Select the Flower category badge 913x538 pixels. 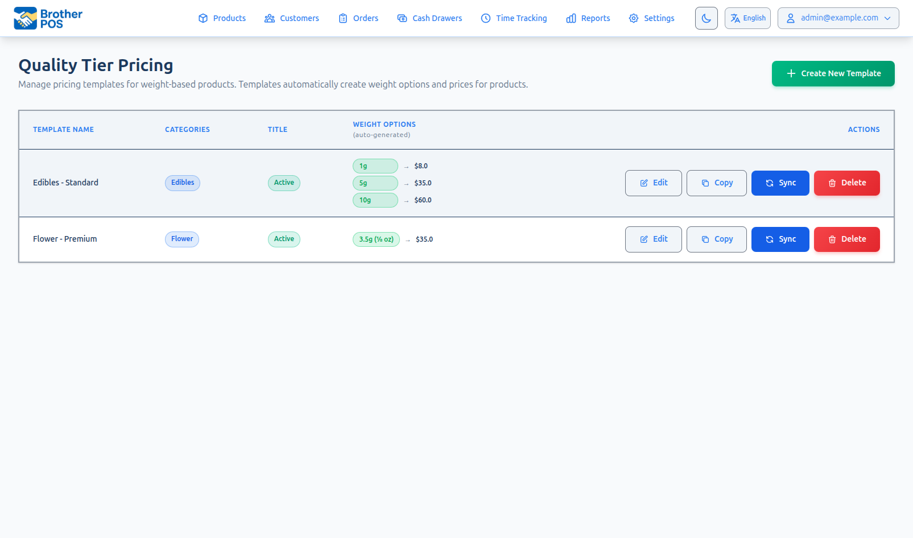181,239
